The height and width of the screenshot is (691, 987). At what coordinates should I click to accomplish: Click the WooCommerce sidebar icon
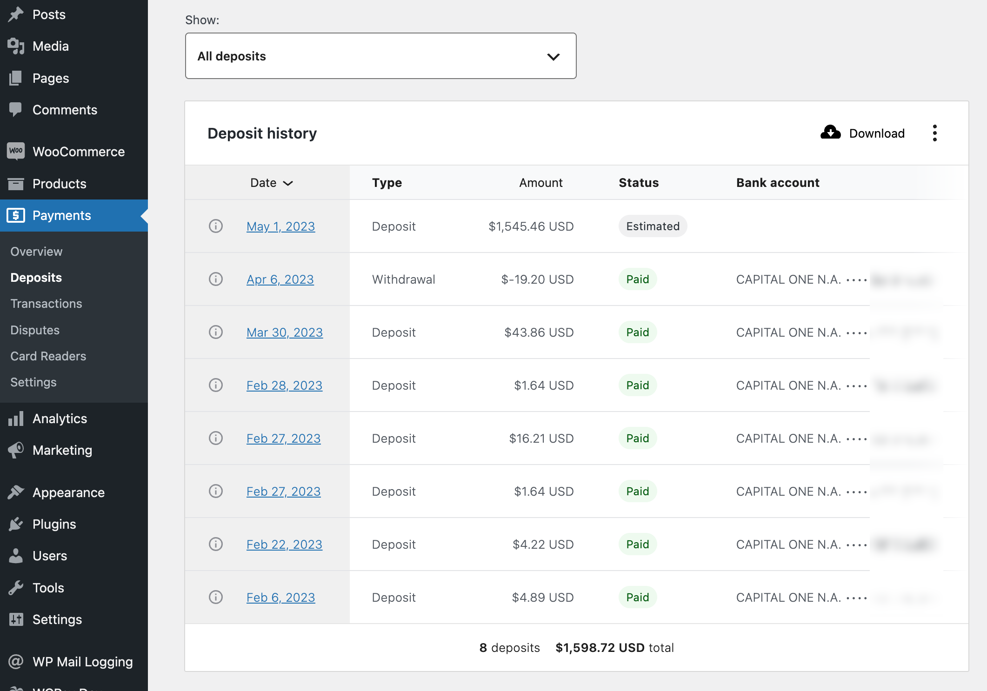coord(16,152)
